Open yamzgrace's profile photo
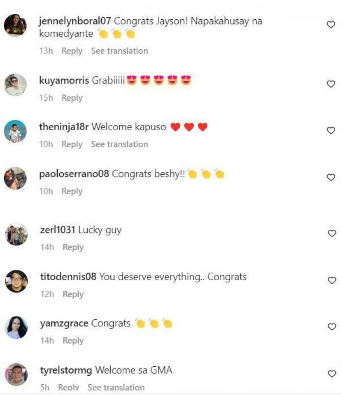 pyautogui.click(x=16, y=327)
